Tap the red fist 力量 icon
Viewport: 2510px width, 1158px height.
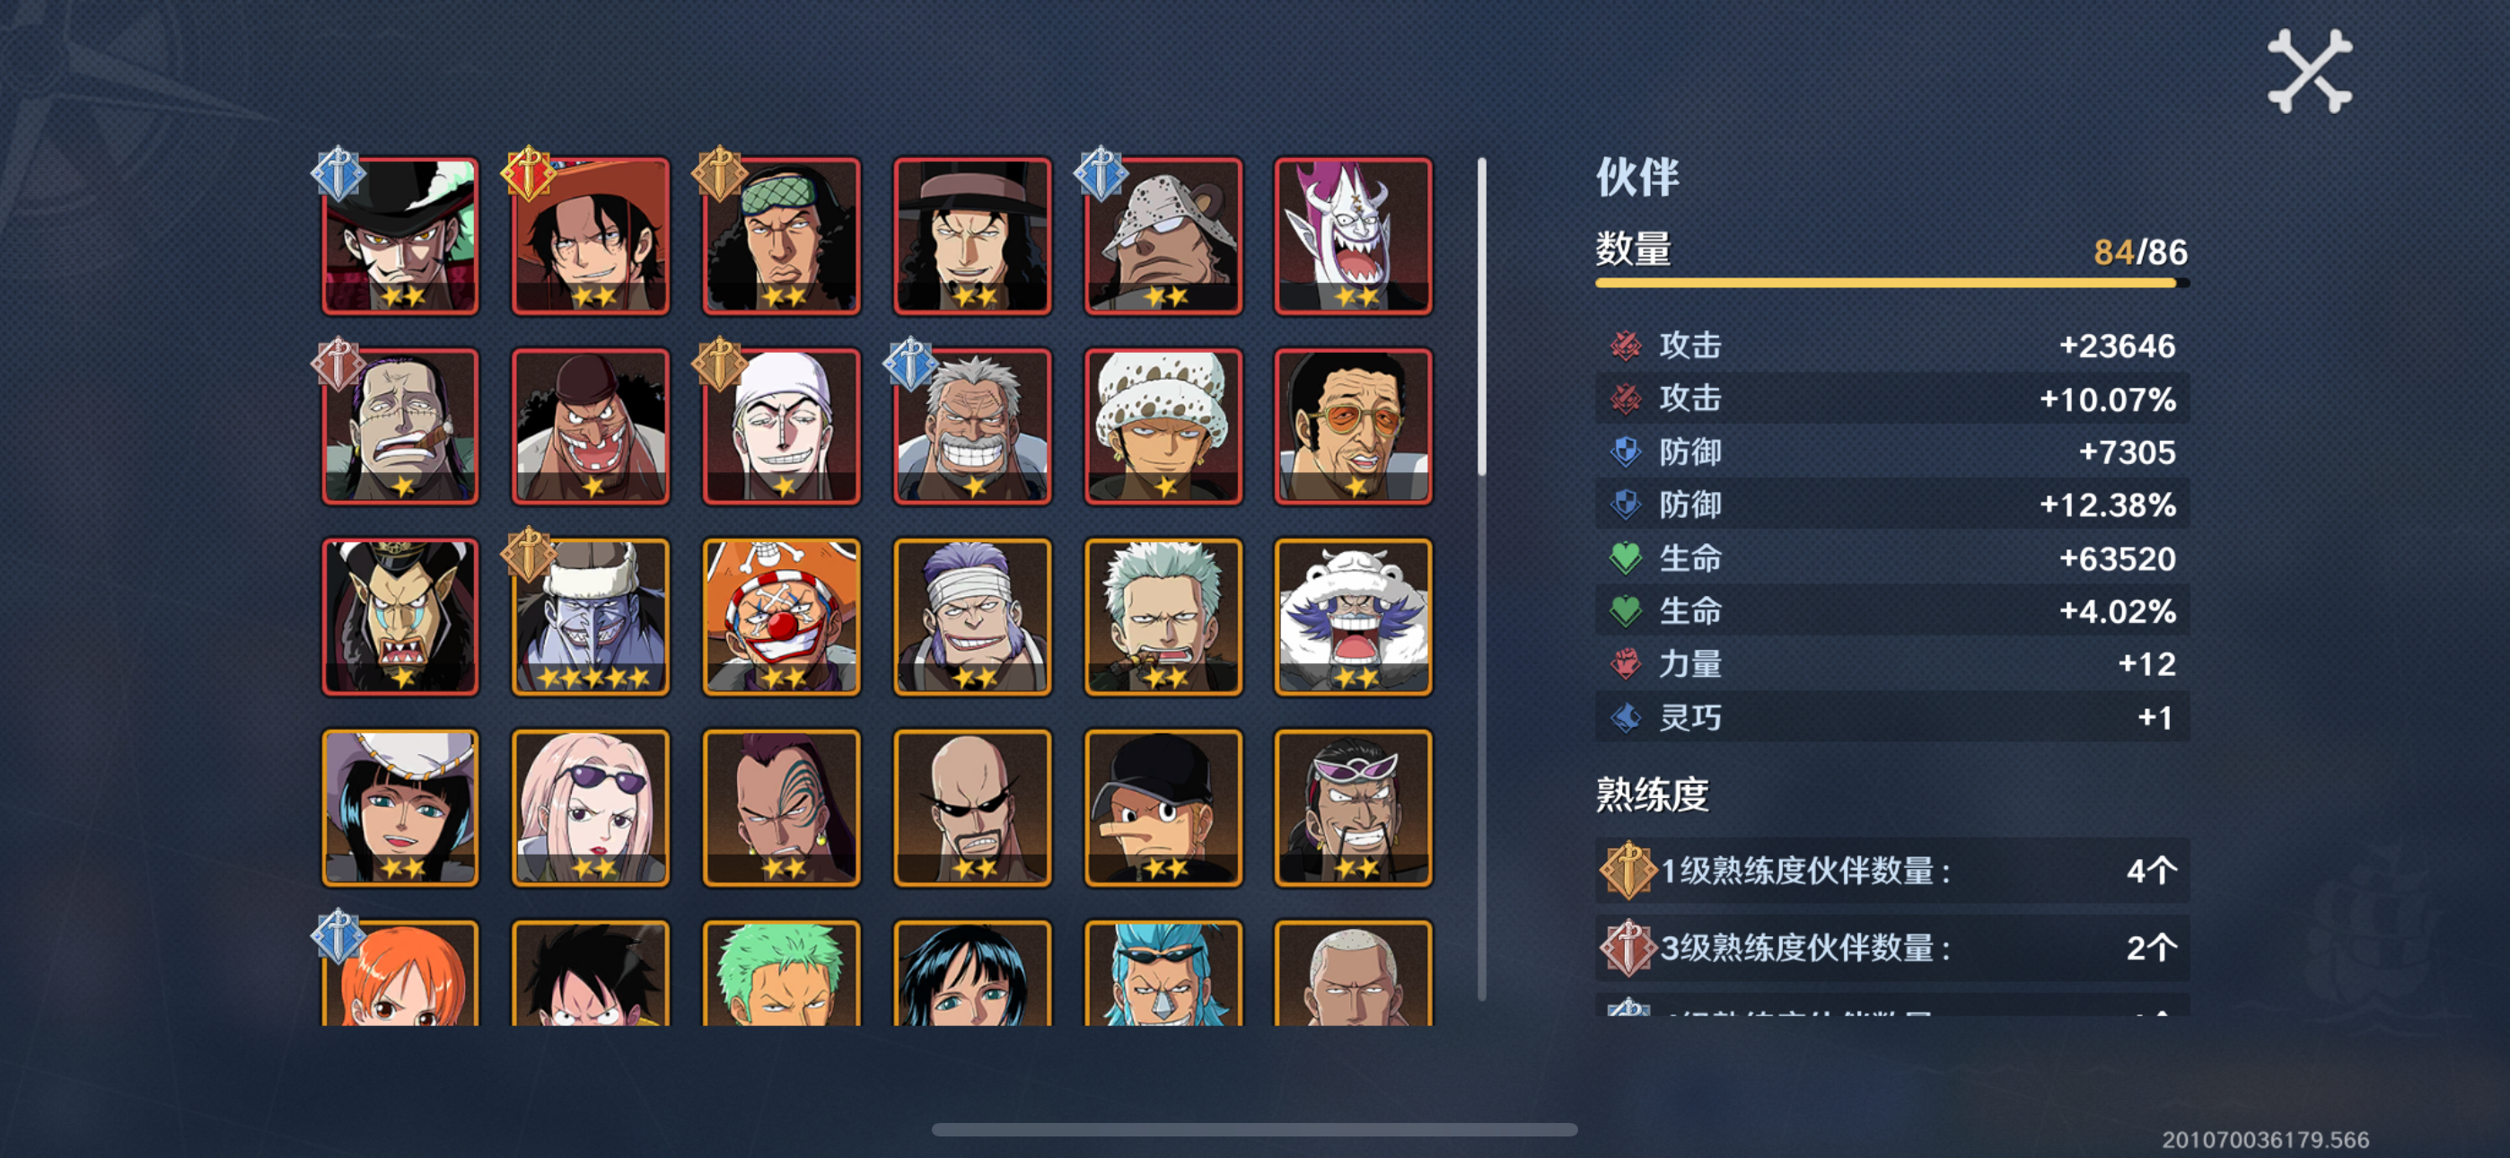click(x=1624, y=663)
